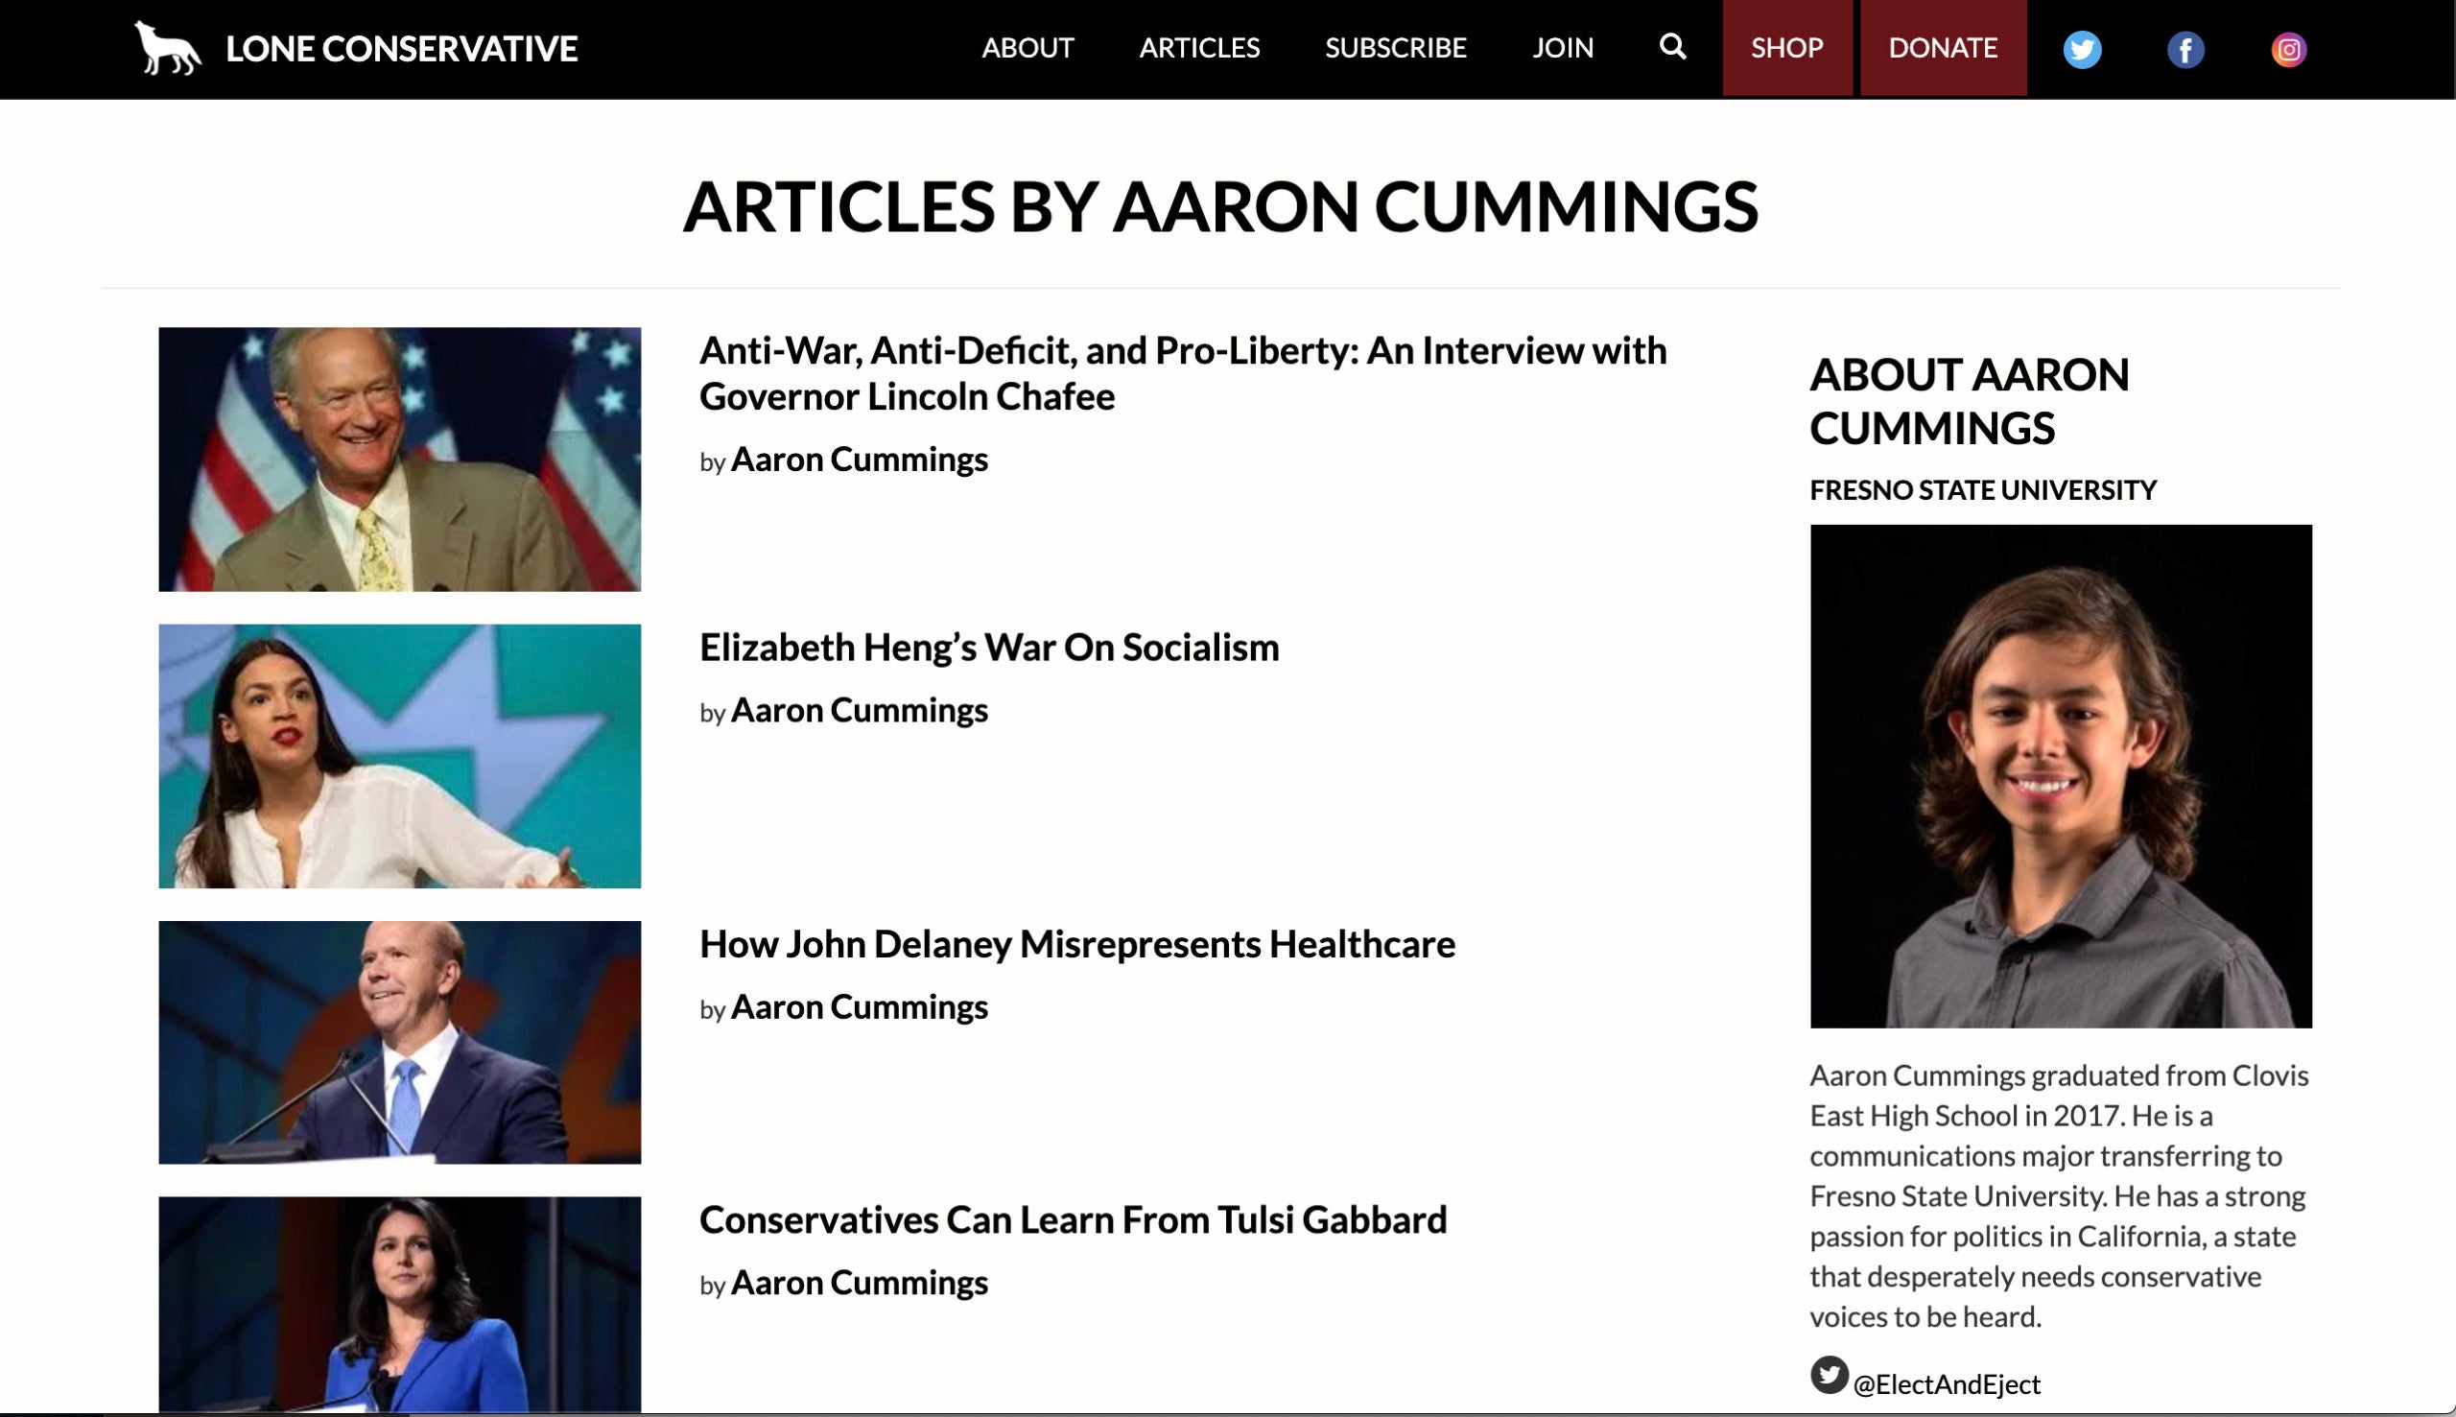Click the About Aaron Cummings heading

tap(1970, 401)
